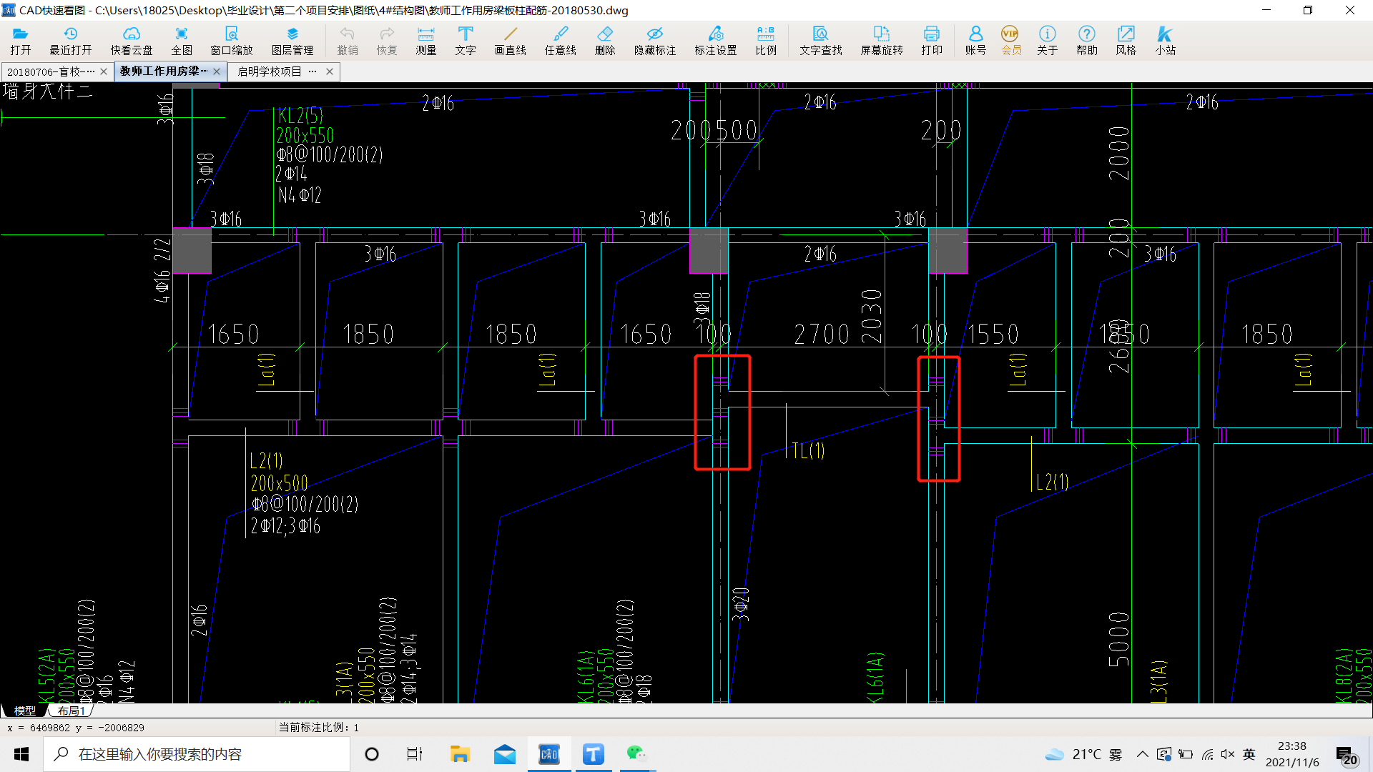The width and height of the screenshot is (1373, 772).
Task: Click 屏幕旋转 rotate screen
Action: click(x=882, y=41)
